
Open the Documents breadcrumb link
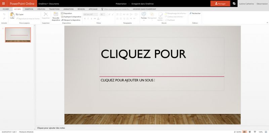tap(54, 4)
